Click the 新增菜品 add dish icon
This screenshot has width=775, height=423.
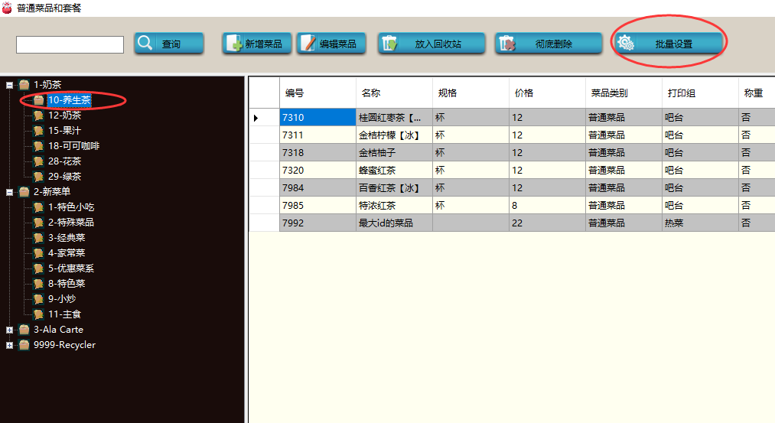[x=234, y=44]
